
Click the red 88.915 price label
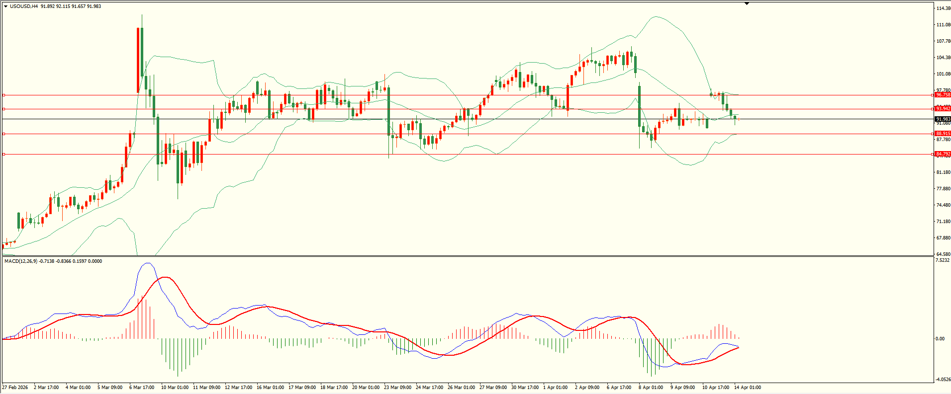pyautogui.click(x=943, y=134)
